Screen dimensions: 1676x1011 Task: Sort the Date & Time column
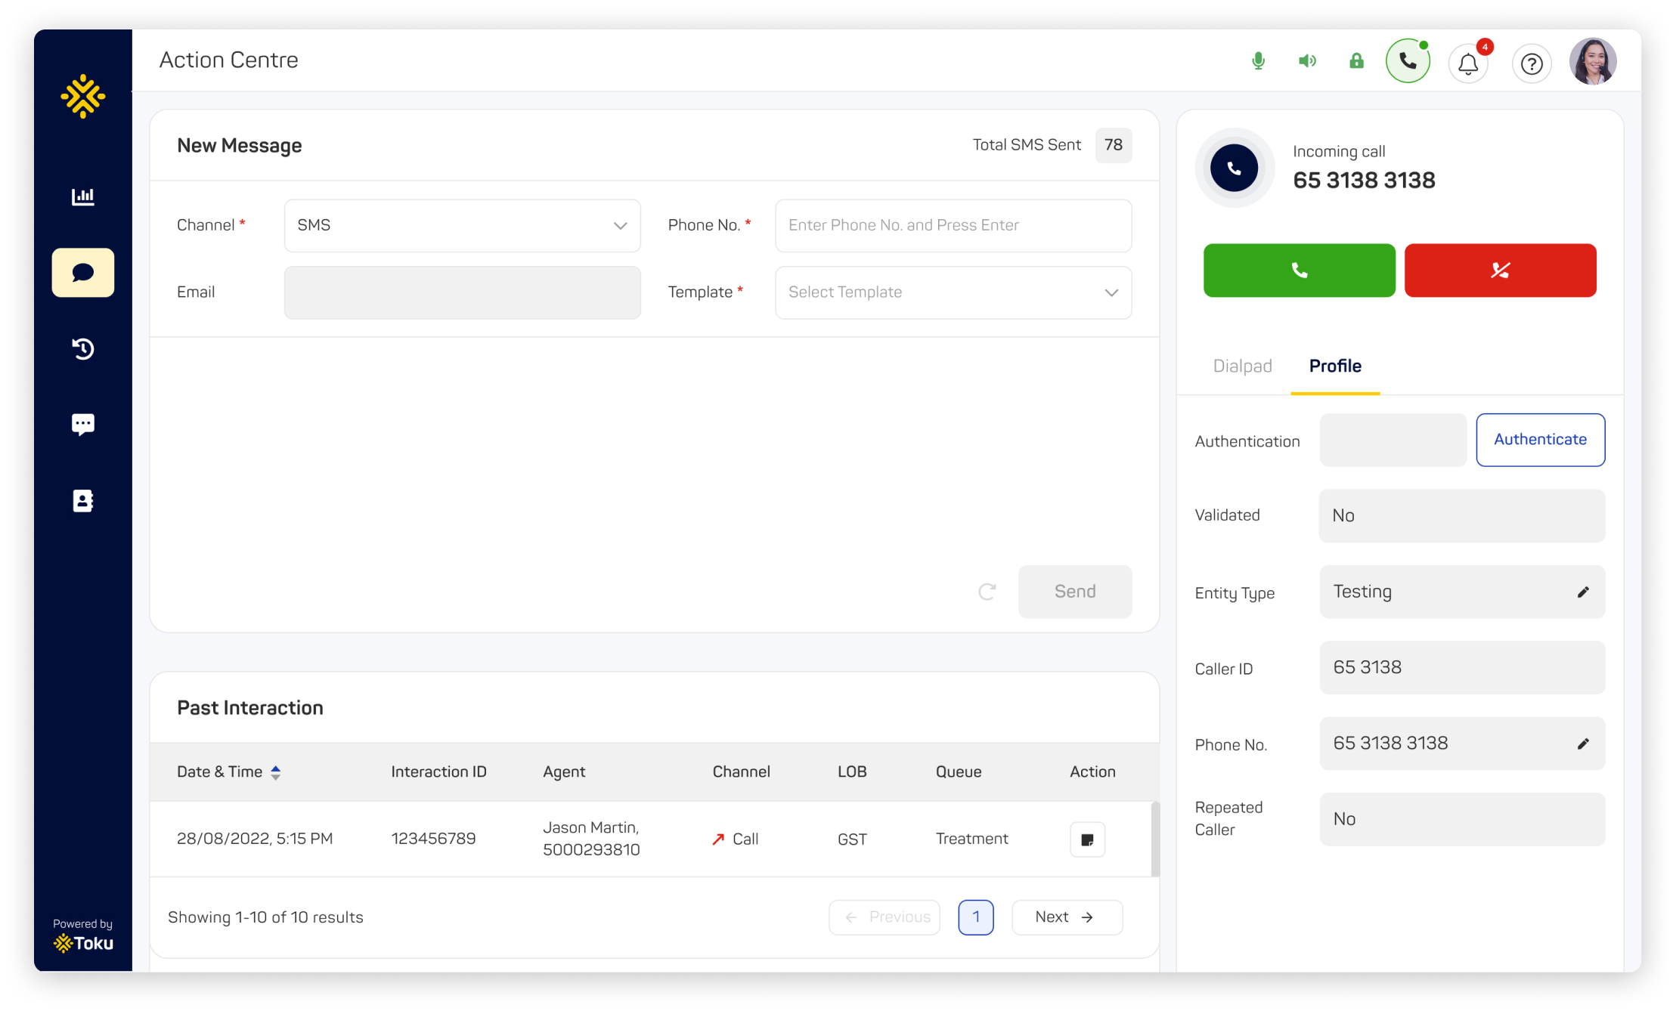[x=276, y=771]
